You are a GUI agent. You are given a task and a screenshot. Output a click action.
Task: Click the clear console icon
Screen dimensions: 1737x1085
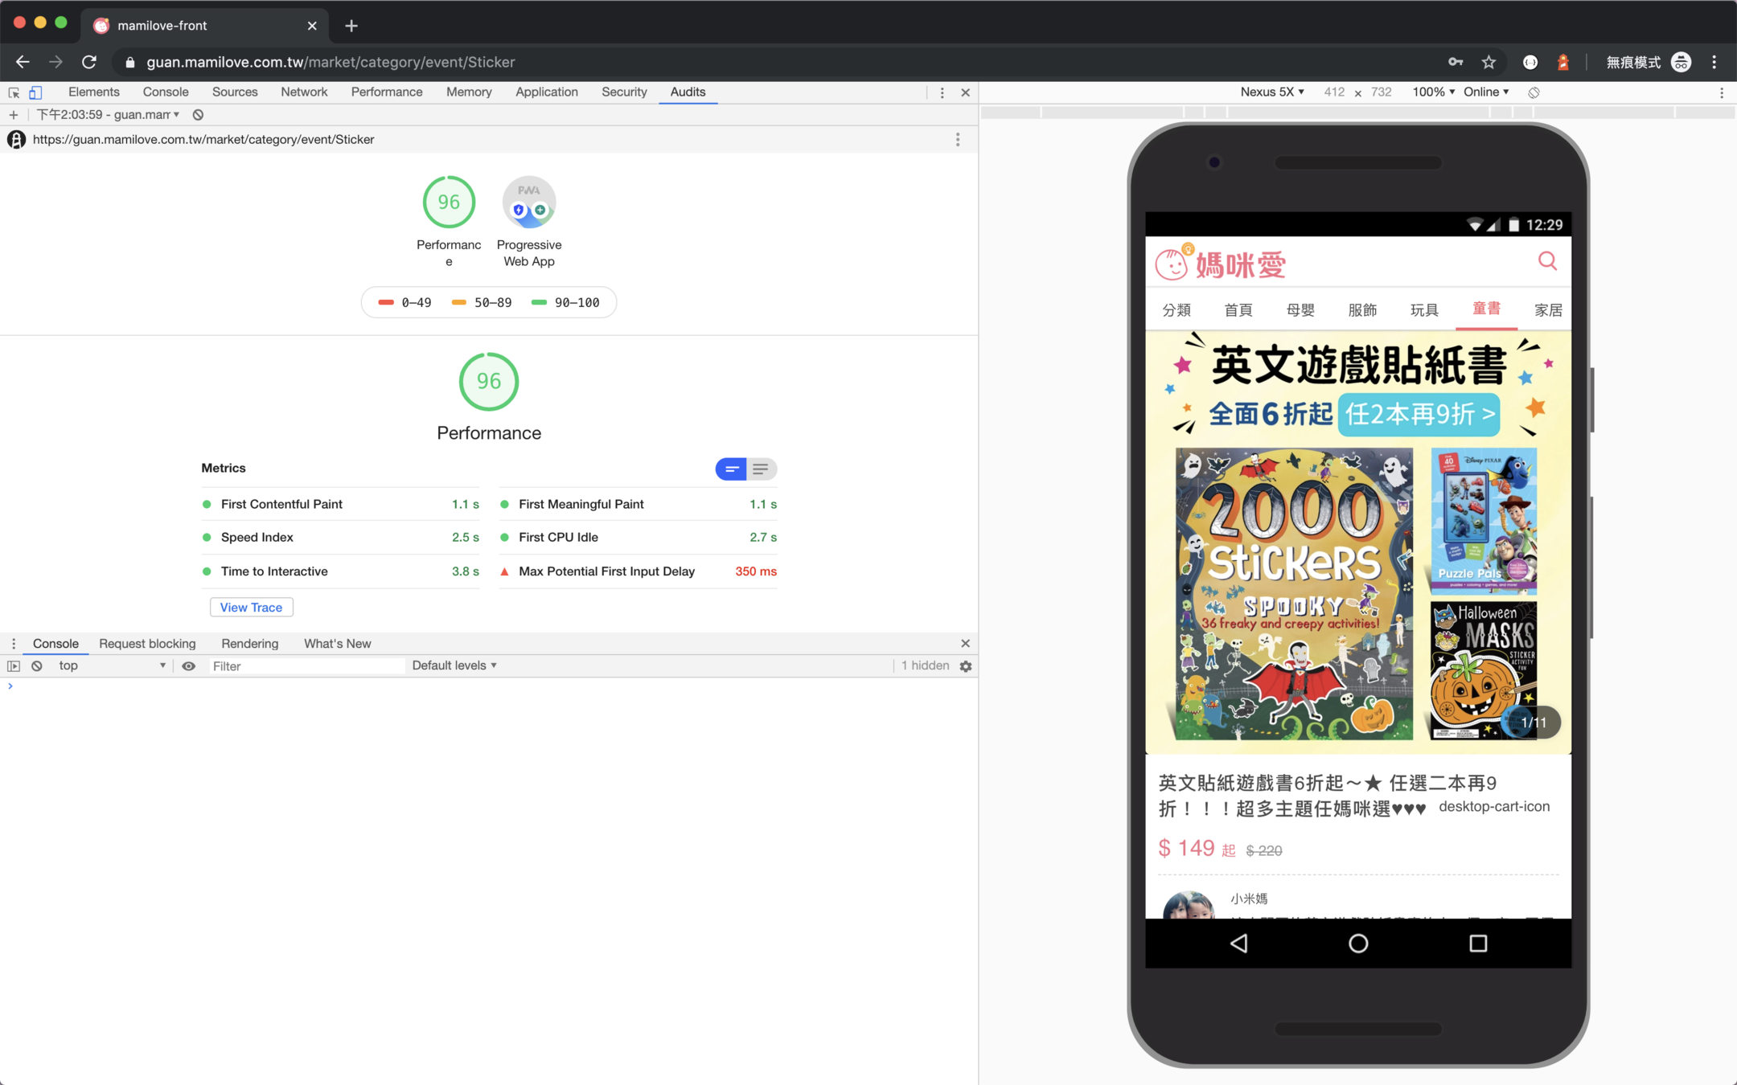click(x=37, y=666)
